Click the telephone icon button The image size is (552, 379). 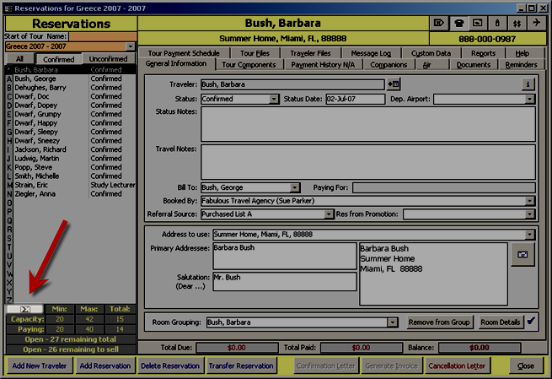click(x=460, y=23)
